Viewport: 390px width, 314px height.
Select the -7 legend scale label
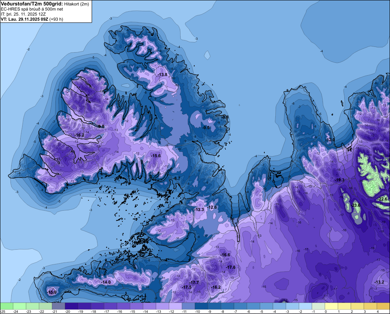click(x=235, y=312)
